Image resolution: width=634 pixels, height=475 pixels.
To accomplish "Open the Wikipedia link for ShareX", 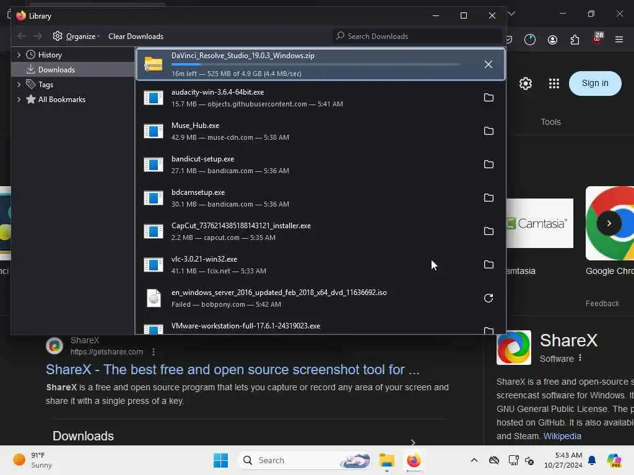I will (562, 436).
